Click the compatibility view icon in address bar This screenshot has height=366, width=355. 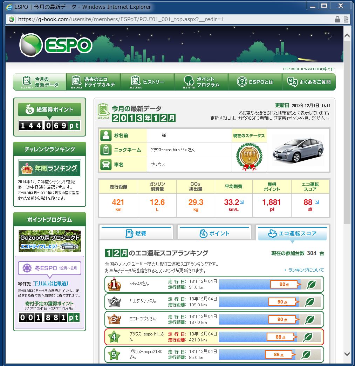click(x=346, y=19)
